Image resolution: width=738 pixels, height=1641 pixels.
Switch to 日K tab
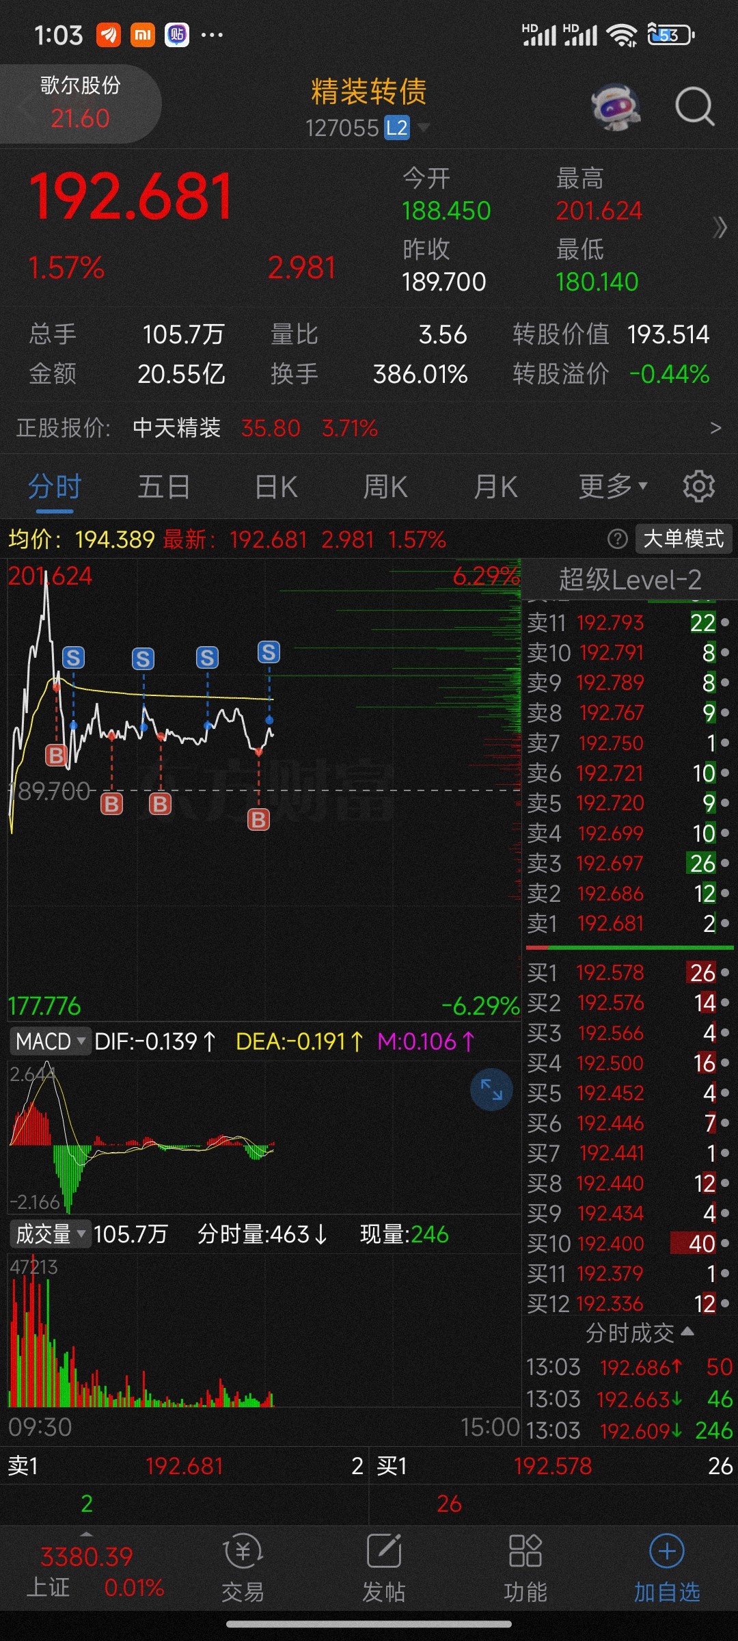[x=276, y=487]
